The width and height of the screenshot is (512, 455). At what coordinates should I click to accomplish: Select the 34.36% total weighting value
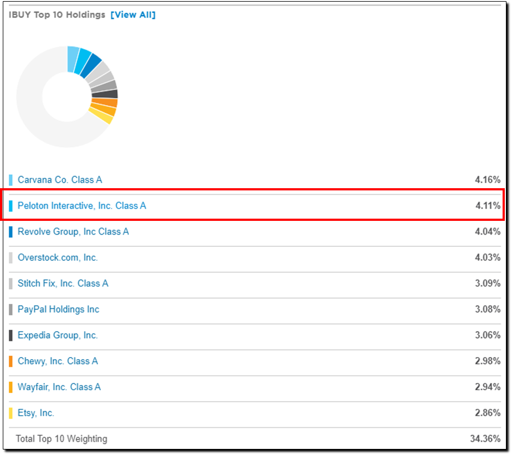click(x=485, y=439)
